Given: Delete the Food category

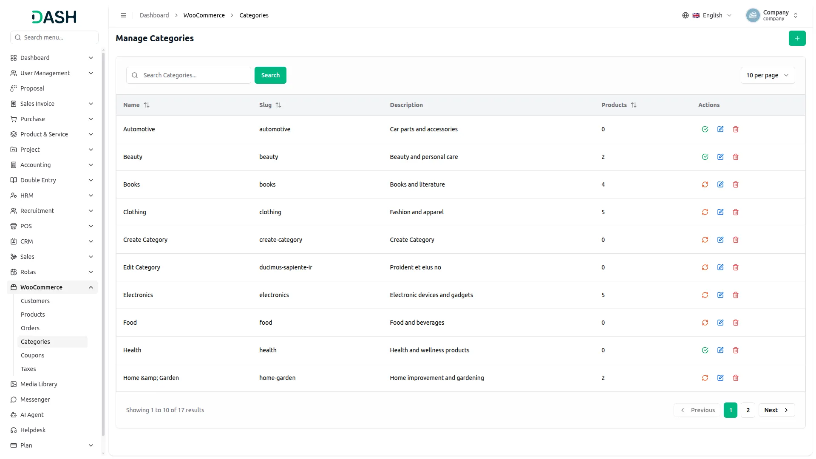Looking at the screenshot, I should (736, 323).
